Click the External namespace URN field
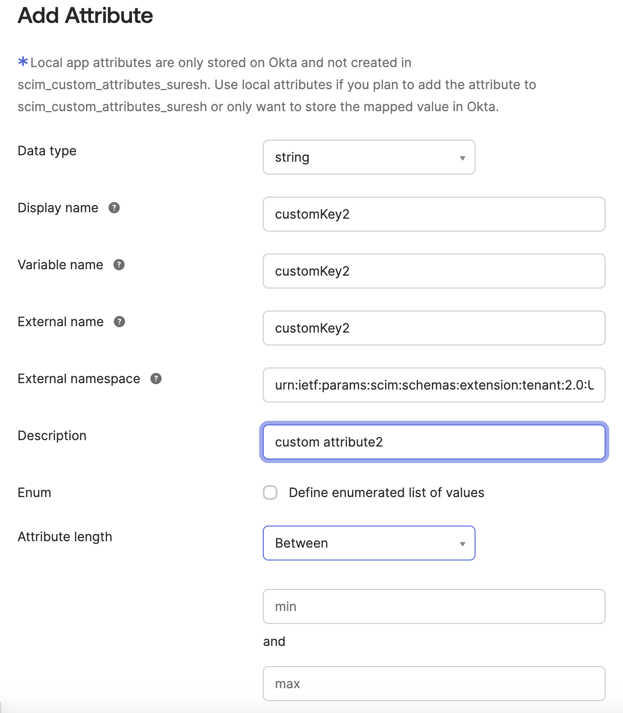Viewport: 623px width, 713px height. click(433, 385)
